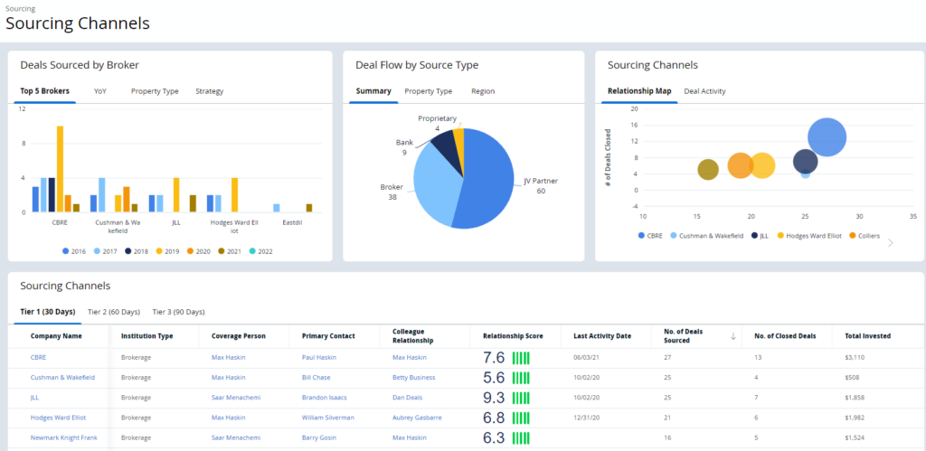Click CBRE total invested $3,110
This screenshot has height=451, width=926.
coord(855,357)
